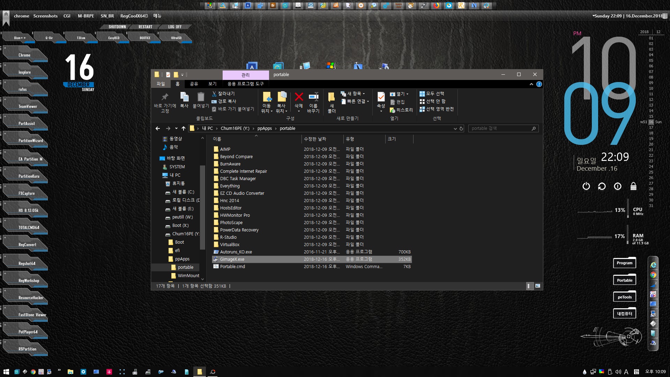Go back with the left arrow

158,128
